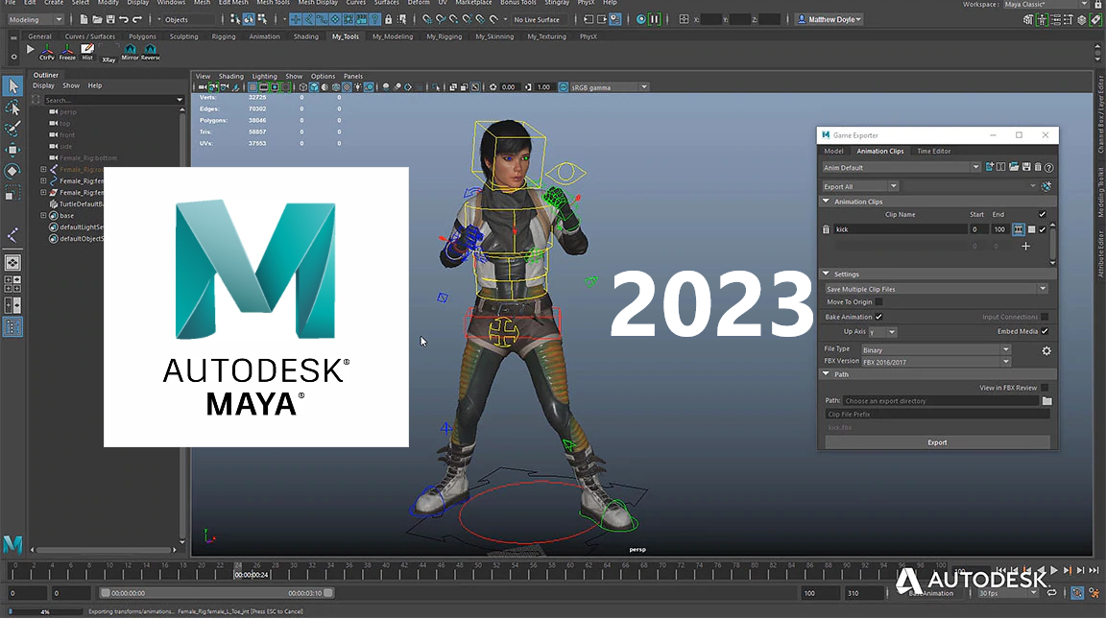Screen dimensions: 1106x619
Task: Switch to the Time Editor tab
Action: point(933,151)
